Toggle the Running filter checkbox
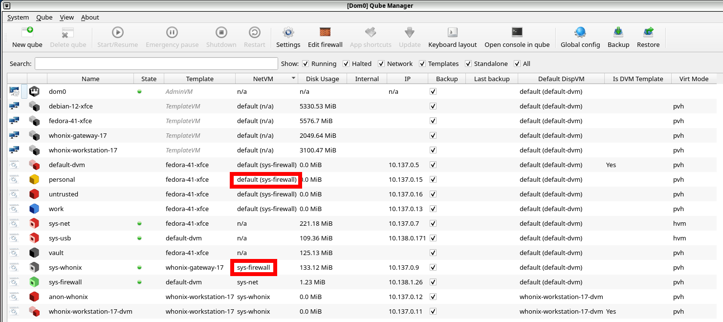The height and width of the screenshot is (322, 723). pyautogui.click(x=306, y=64)
